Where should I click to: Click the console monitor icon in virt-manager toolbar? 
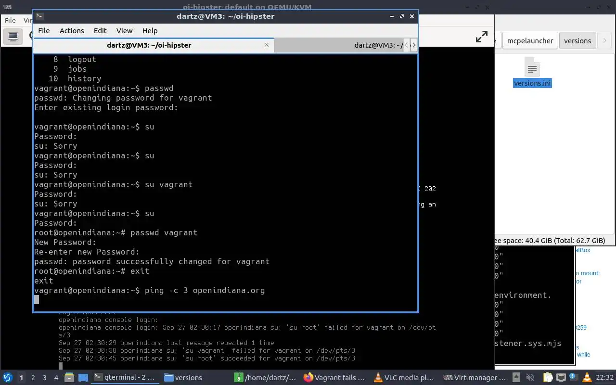(13, 37)
